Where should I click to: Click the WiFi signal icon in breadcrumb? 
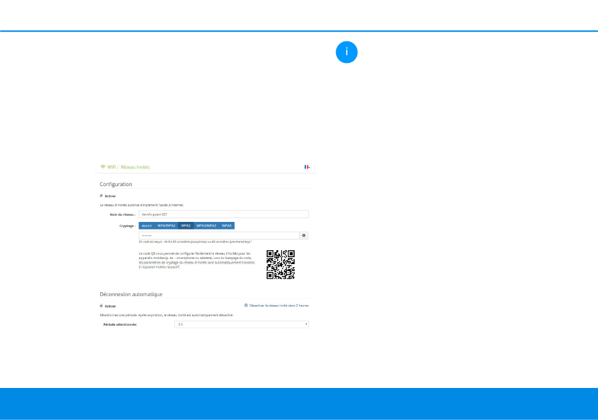coord(103,167)
